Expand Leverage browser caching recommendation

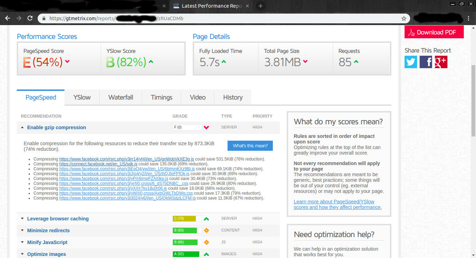click(x=22, y=219)
